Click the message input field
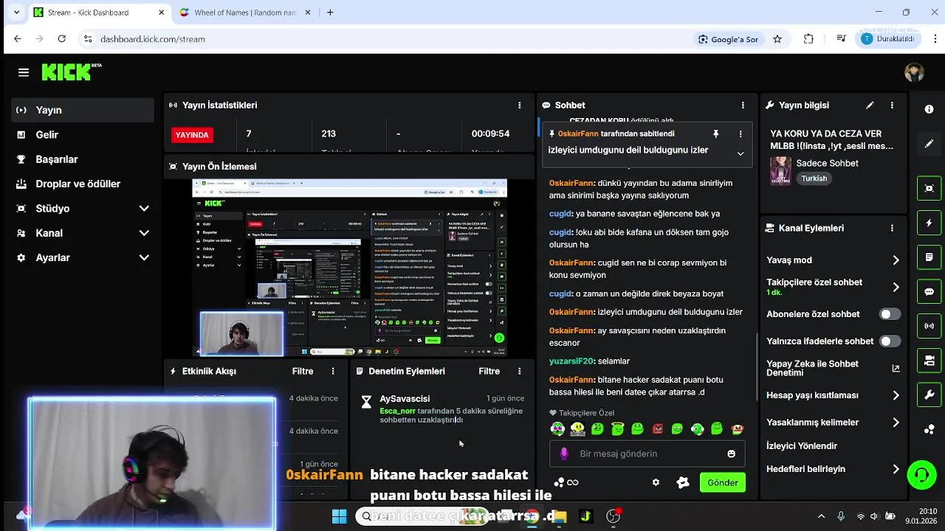The height and width of the screenshot is (531, 945). 647,454
